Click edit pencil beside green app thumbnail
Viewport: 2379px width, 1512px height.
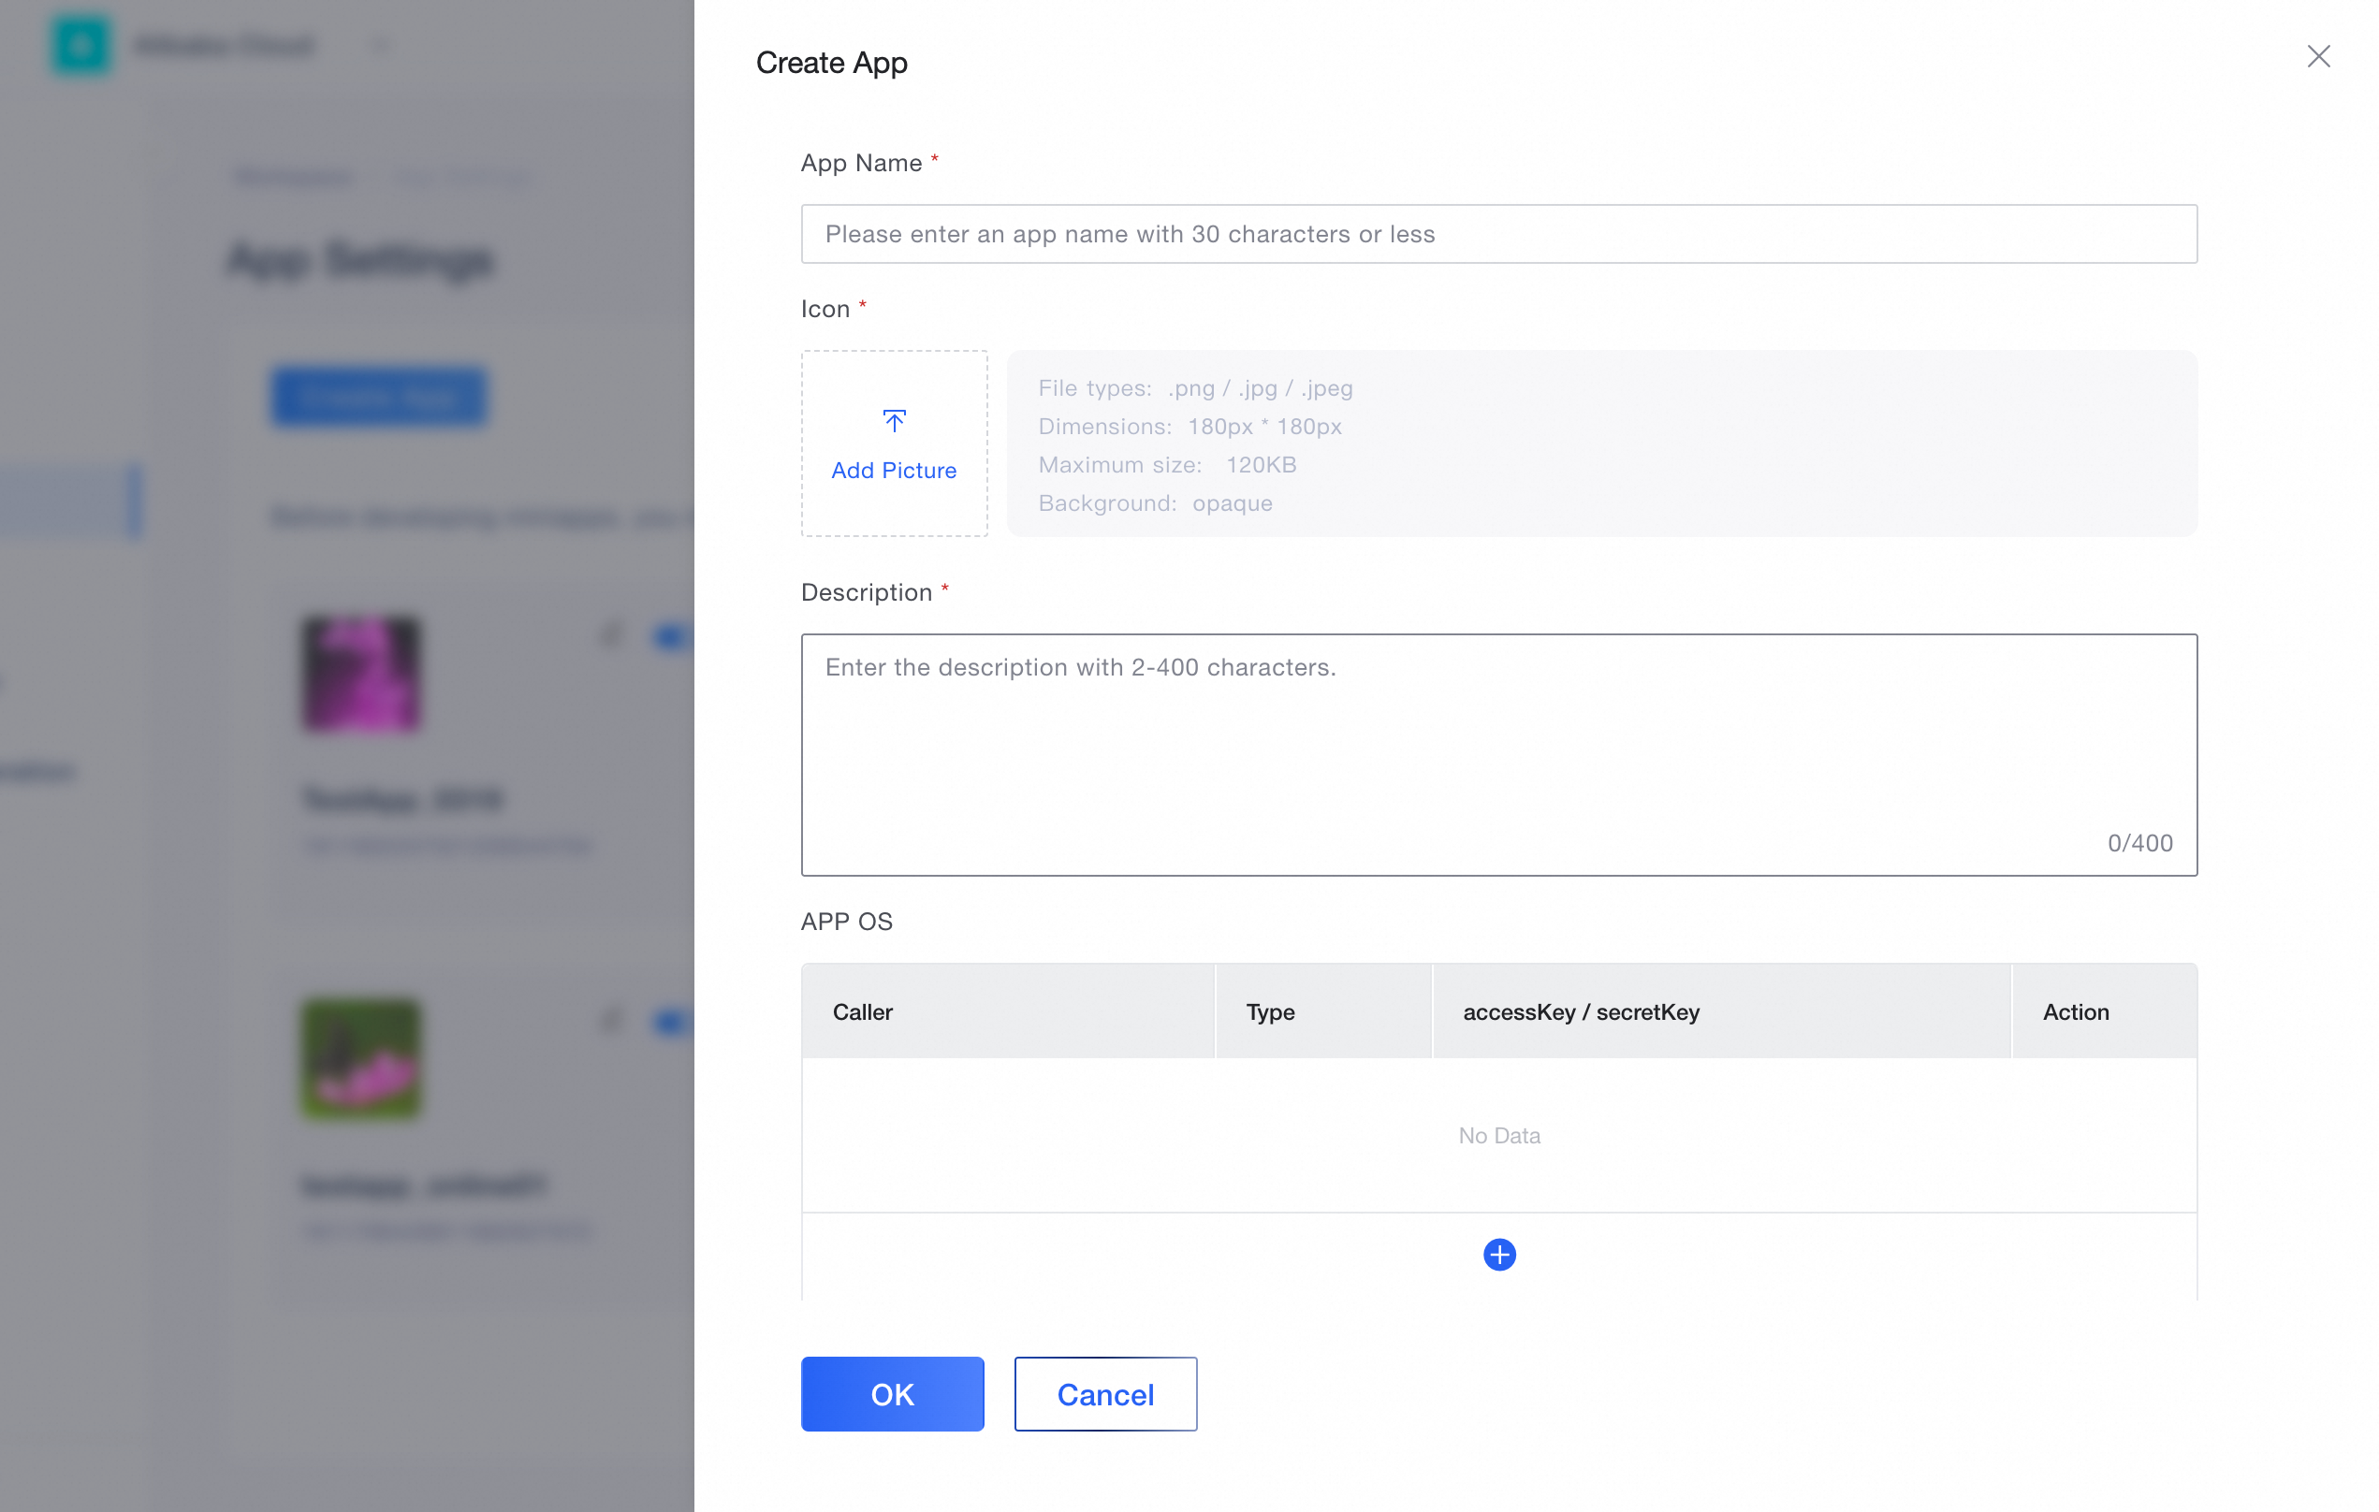point(611,1019)
